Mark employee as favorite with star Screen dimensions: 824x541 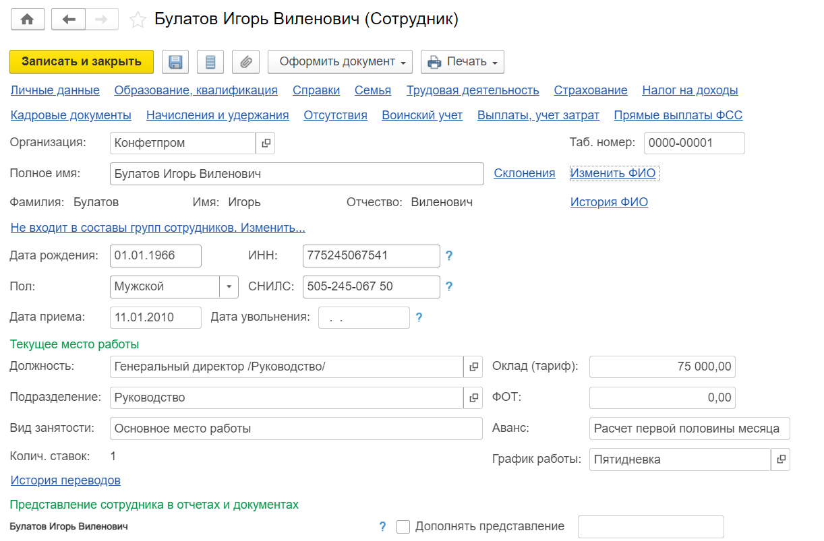pyautogui.click(x=138, y=20)
